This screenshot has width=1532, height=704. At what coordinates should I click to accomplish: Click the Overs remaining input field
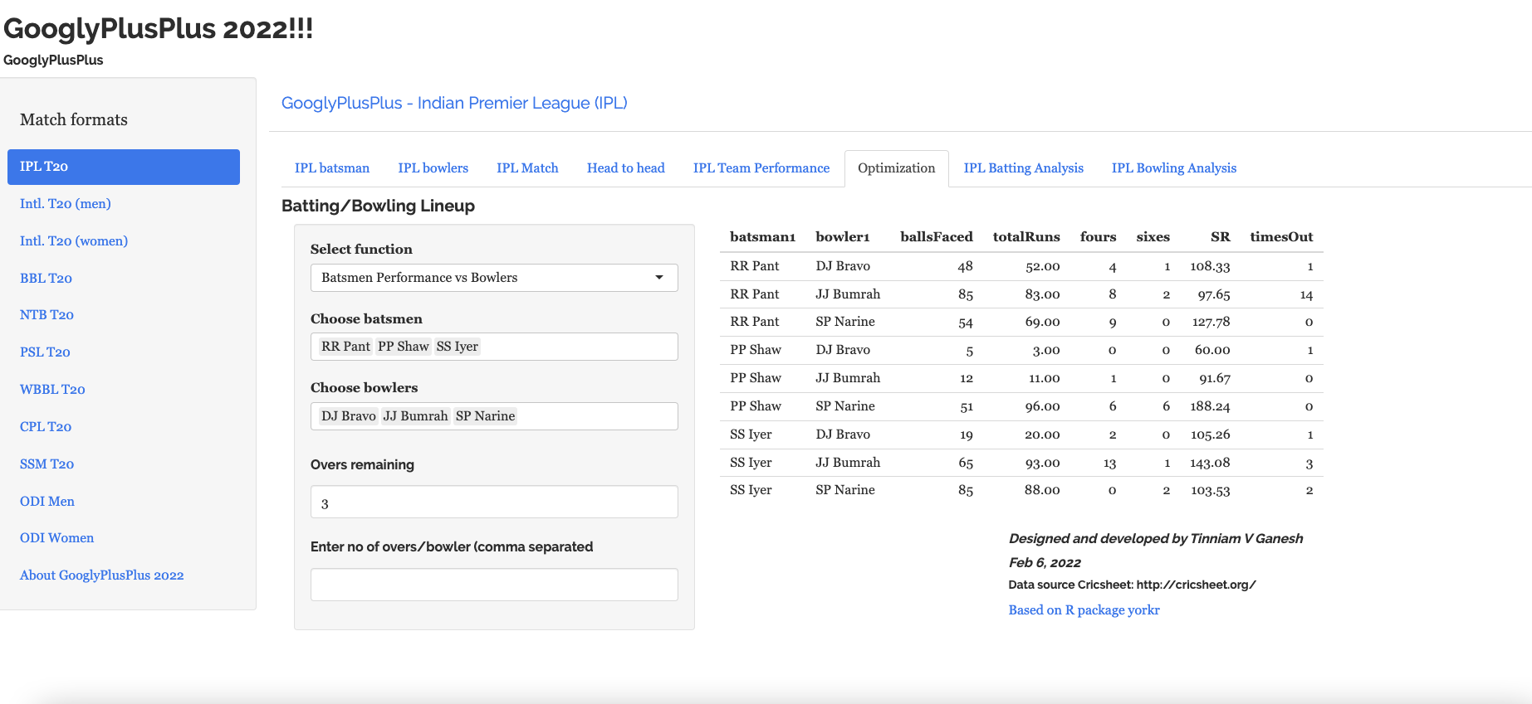[x=493, y=503]
